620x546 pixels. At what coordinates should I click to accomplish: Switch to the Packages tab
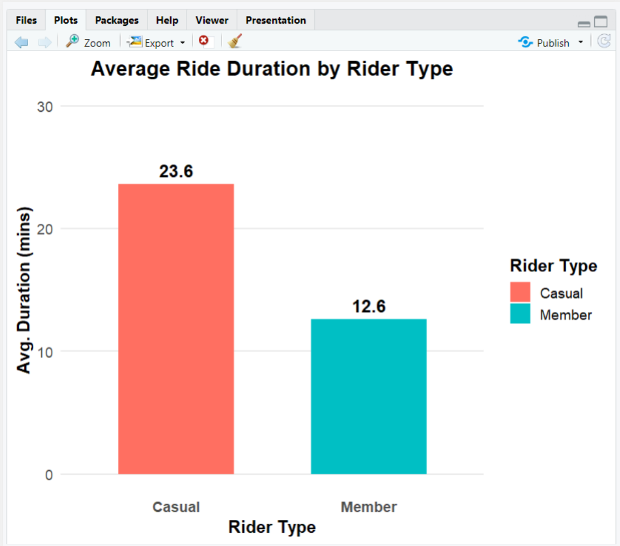tap(116, 20)
